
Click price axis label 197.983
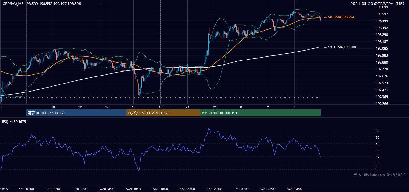pos(382,55)
